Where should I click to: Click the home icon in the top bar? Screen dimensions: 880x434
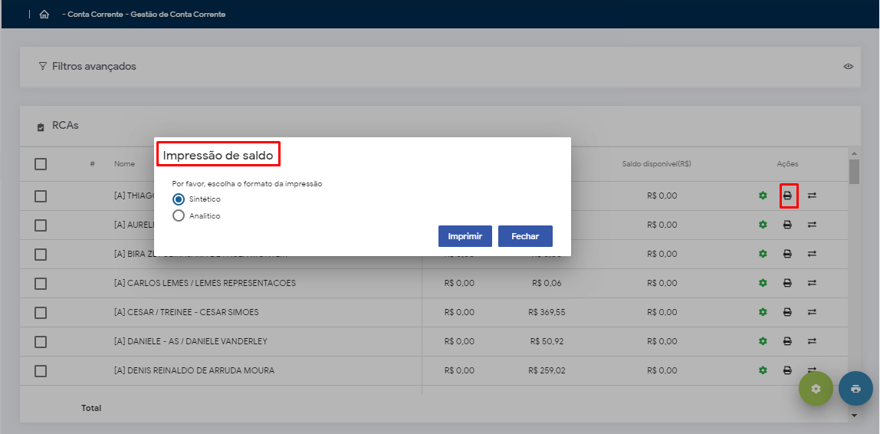tap(44, 15)
